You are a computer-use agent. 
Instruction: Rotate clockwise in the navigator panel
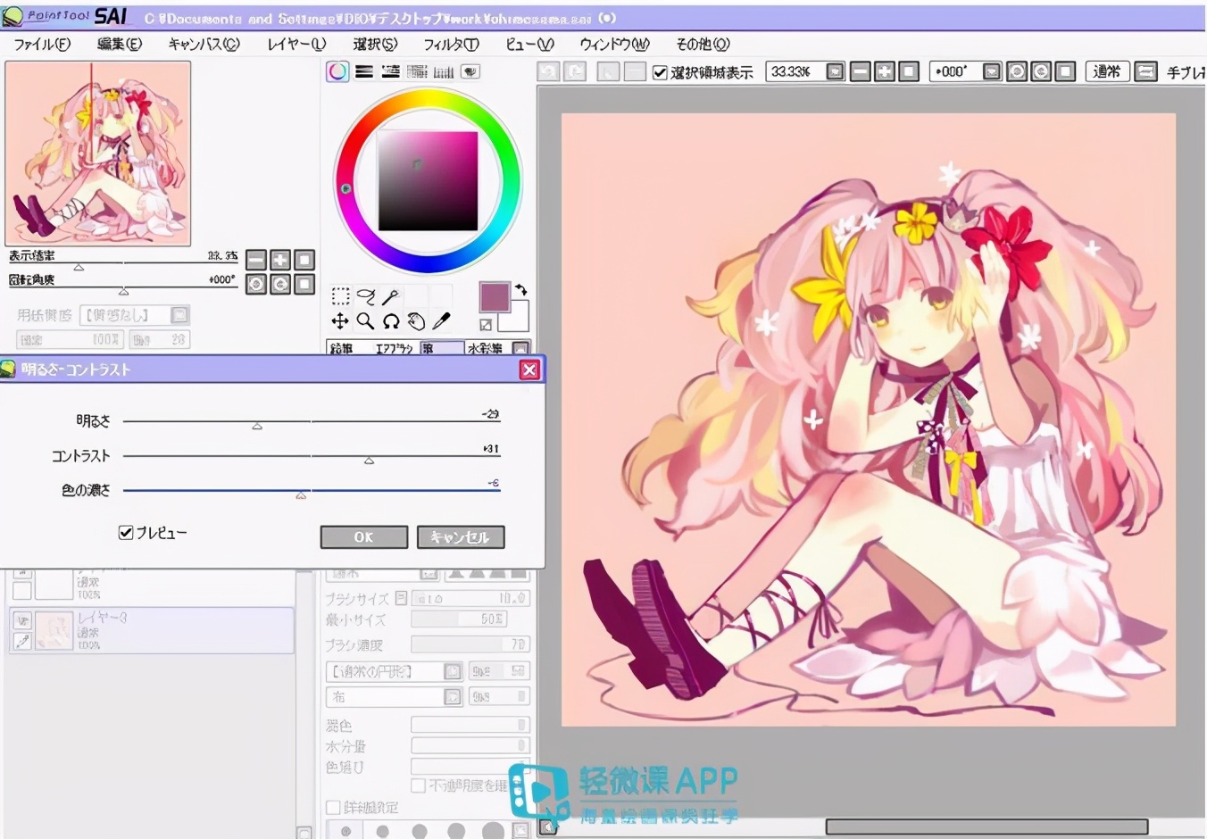280,284
